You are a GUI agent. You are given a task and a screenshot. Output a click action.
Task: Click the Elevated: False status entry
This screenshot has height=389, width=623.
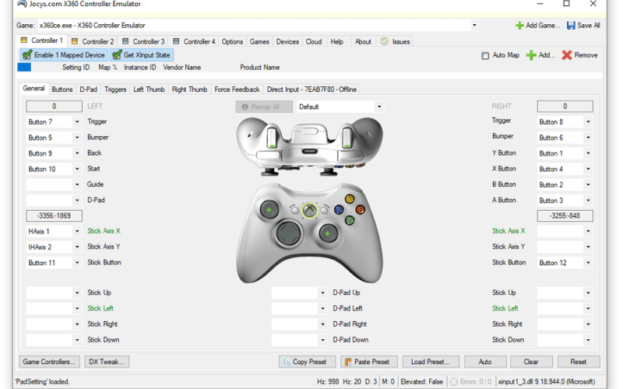click(x=422, y=381)
